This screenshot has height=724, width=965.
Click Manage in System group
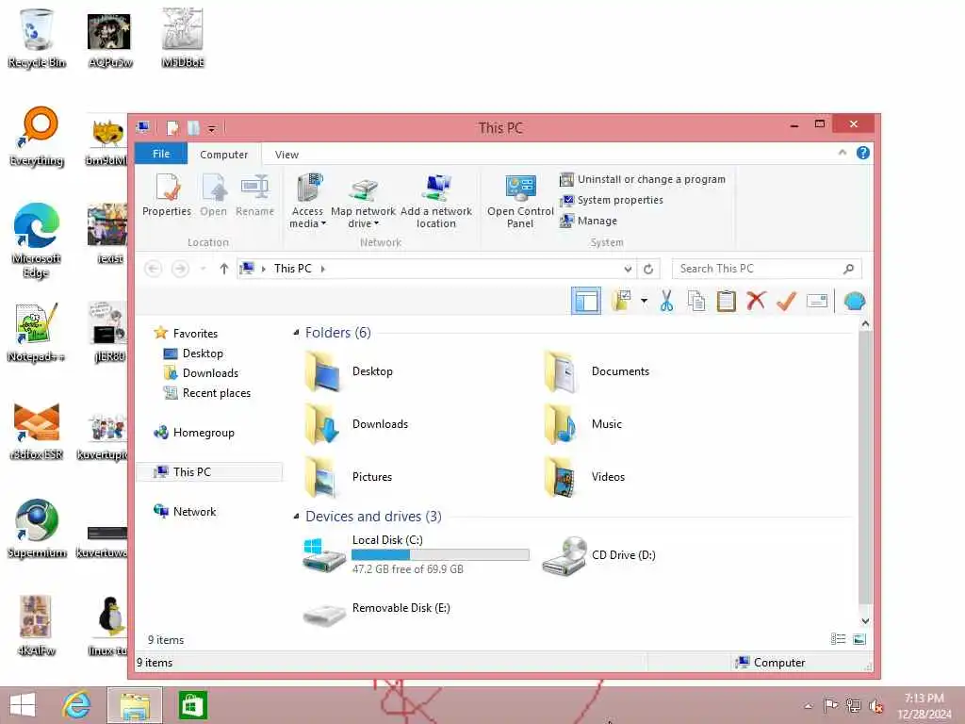(588, 221)
